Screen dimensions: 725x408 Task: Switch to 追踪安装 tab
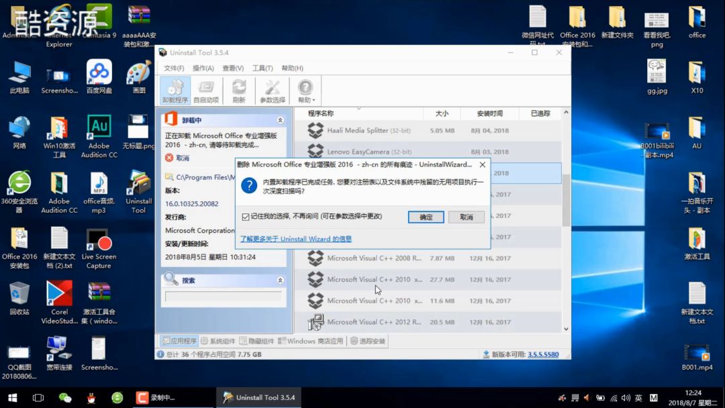368,341
